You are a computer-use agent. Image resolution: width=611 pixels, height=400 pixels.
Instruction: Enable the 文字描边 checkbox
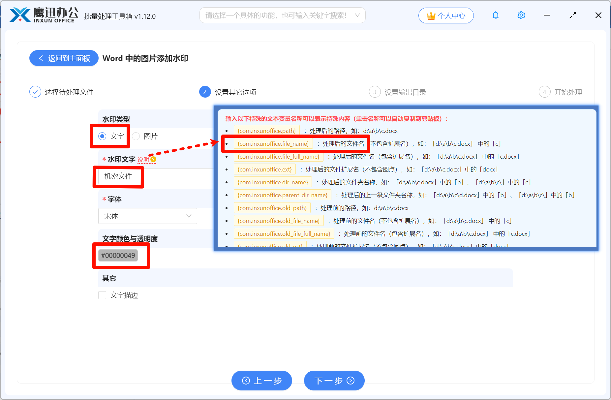coord(102,295)
